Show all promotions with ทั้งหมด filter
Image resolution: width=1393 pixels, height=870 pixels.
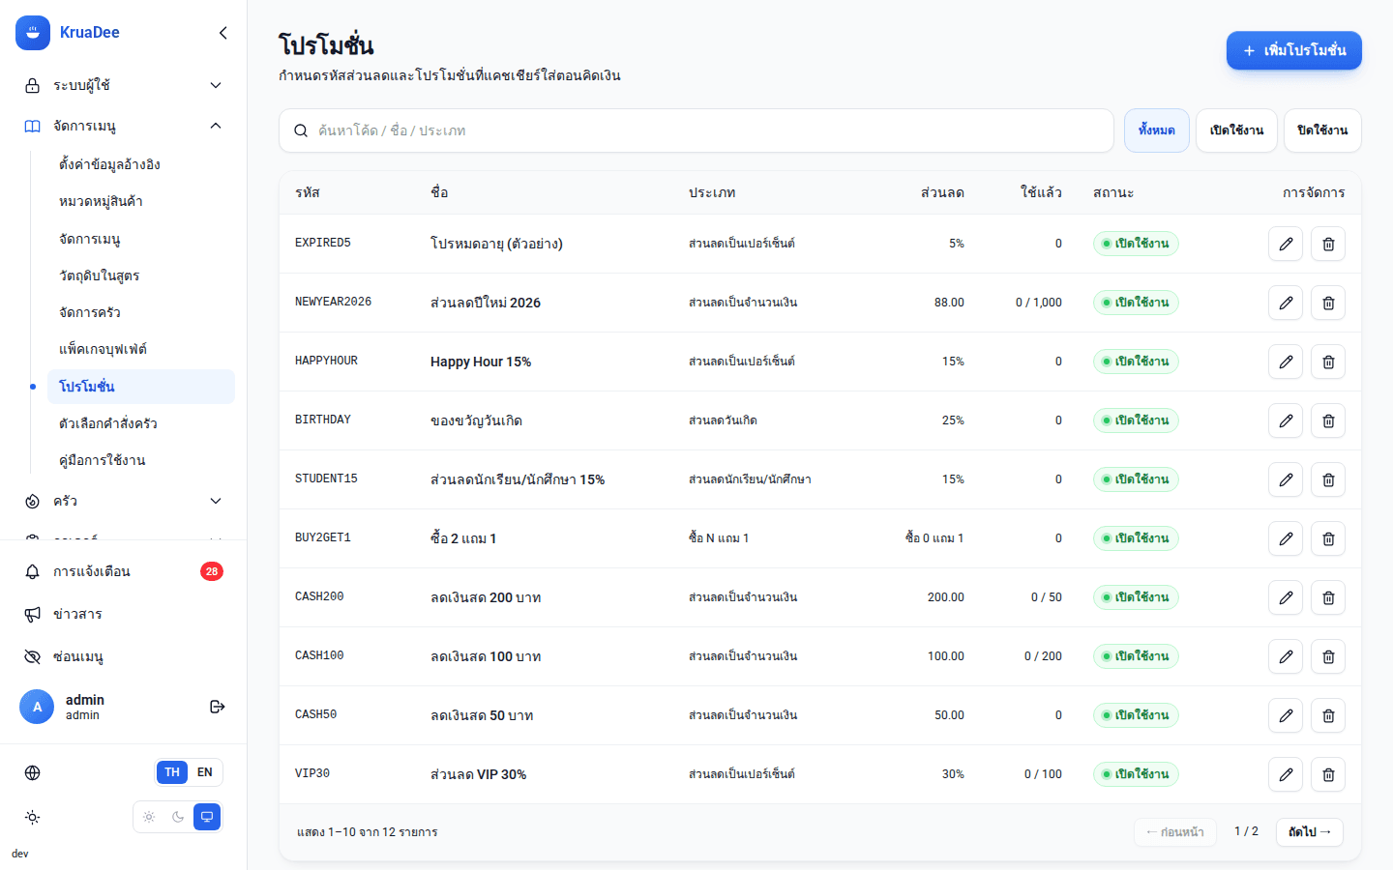coord(1157,130)
